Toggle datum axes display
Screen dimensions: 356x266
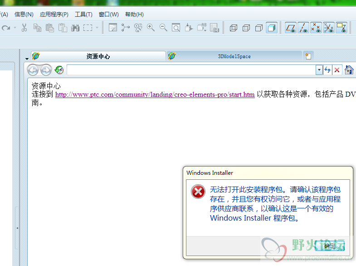(x=303, y=28)
